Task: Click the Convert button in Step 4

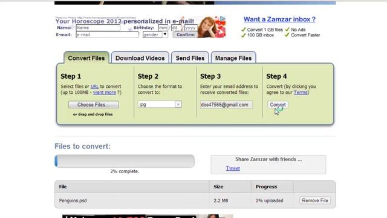Action: point(278,105)
